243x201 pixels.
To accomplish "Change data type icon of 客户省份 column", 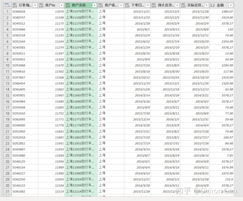I will point(101,5).
